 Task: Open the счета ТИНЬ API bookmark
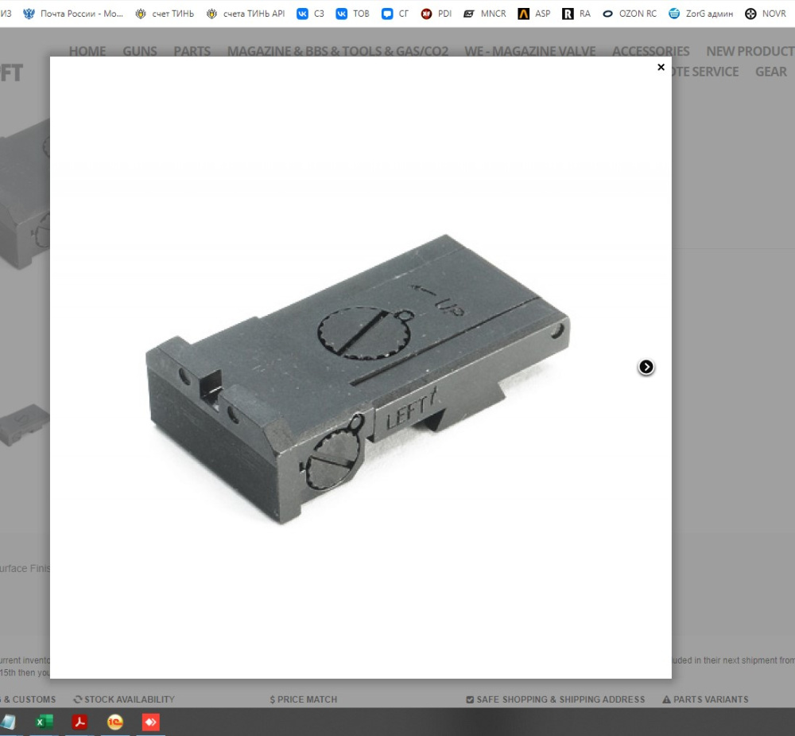point(246,14)
